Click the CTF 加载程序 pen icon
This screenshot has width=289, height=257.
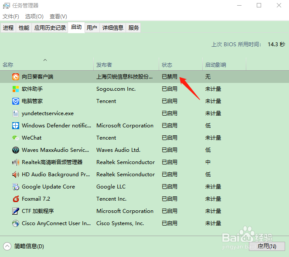click(x=16, y=211)
